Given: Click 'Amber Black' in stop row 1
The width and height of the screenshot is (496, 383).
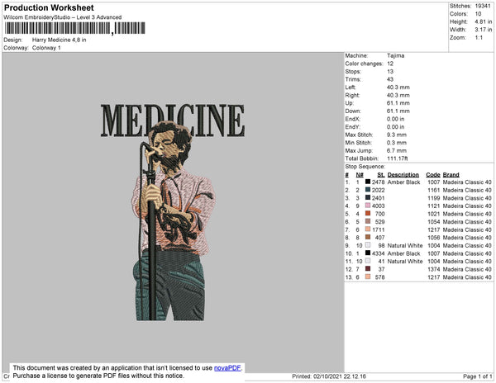Looking at the screenshot, I should coord(404,182).
